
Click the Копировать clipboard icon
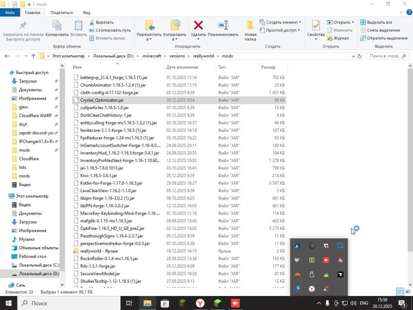[57, 26]
